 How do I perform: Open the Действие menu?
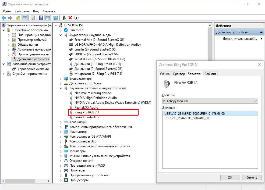pyautogui.click(x=22, y=11)
